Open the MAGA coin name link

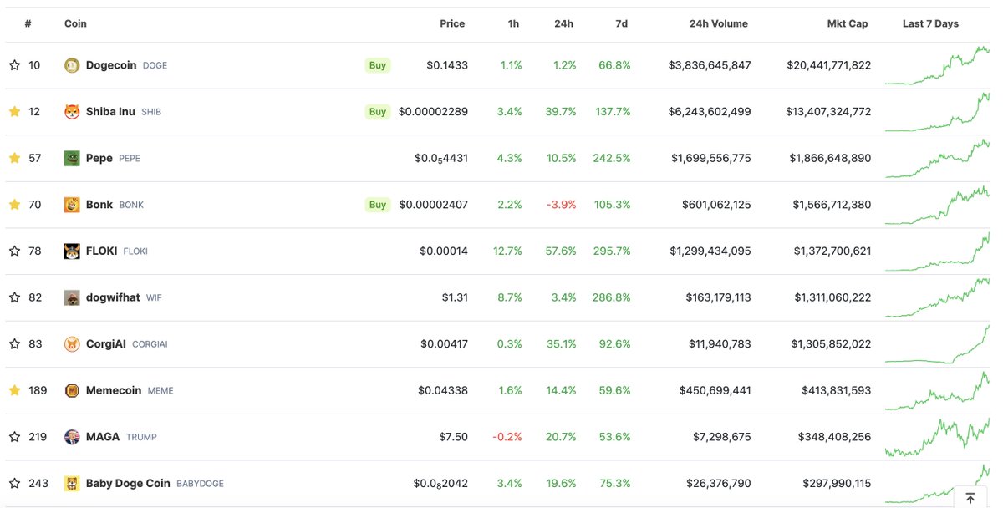pos(103,437)
